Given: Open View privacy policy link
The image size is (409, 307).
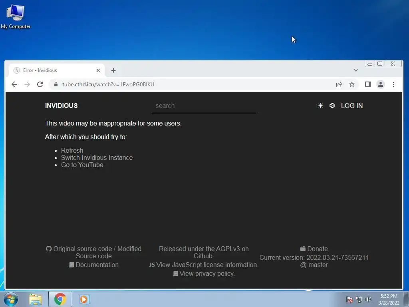Looking at the screenshot, I should click(207, 273).
